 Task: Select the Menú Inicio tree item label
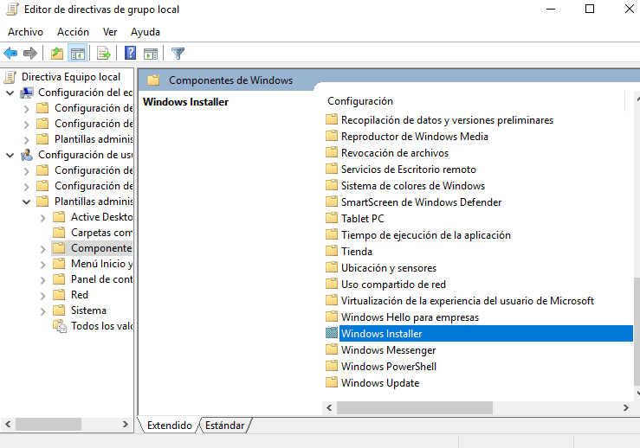pyautogui.click(x=101, y=264)
